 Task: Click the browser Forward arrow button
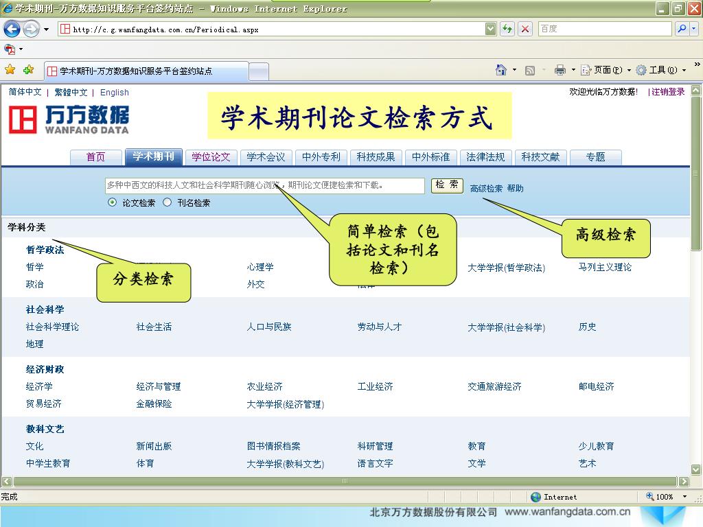coord(31,30)
